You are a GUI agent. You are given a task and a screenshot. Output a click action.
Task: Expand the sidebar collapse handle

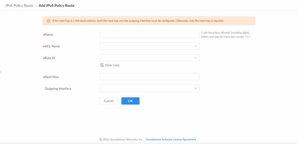[x=1, y=72]
